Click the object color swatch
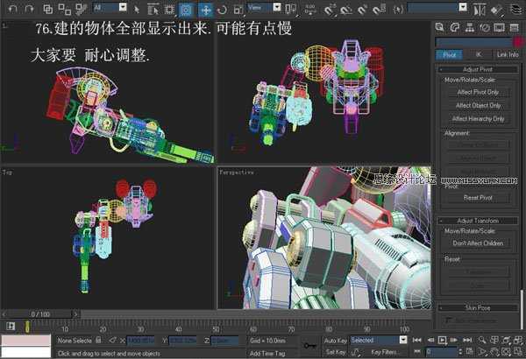This screenshot has height=359, width=526. point(518,42)
